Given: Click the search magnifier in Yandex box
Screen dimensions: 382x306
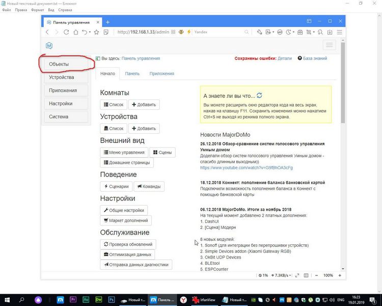Looking at the screenshot, I should 247,32.
